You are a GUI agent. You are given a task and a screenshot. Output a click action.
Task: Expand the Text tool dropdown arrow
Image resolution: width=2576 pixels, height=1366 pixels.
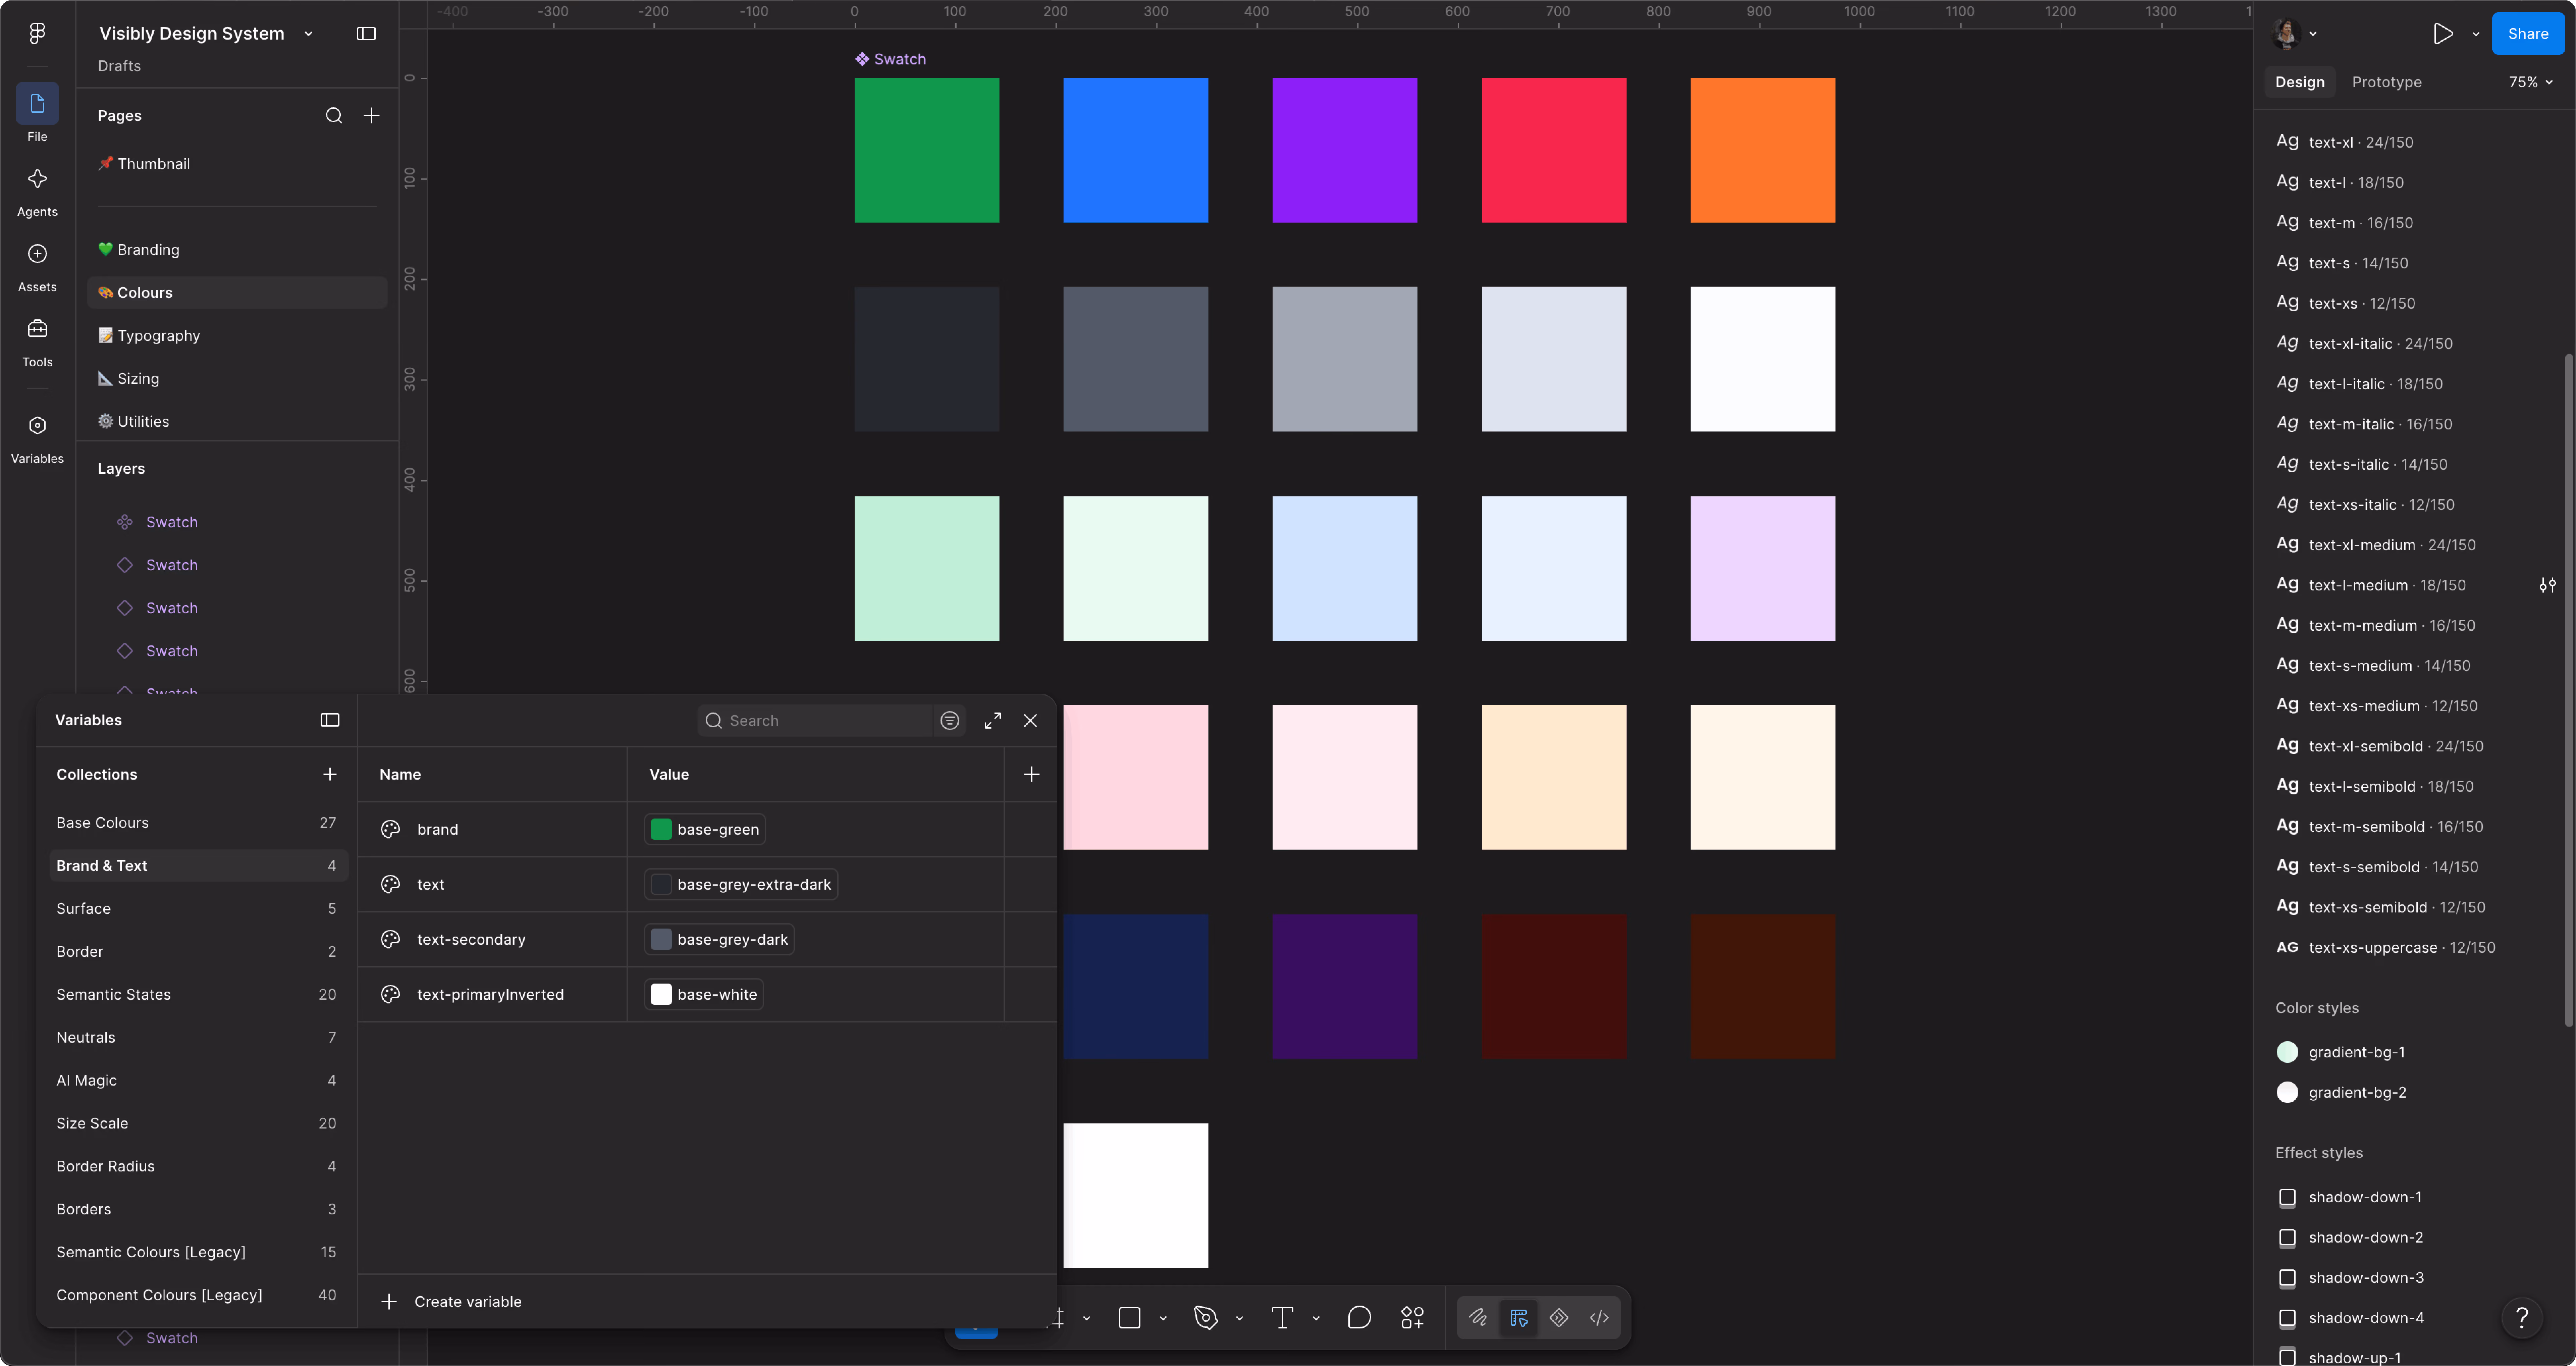click(x=1316, y=1318)
